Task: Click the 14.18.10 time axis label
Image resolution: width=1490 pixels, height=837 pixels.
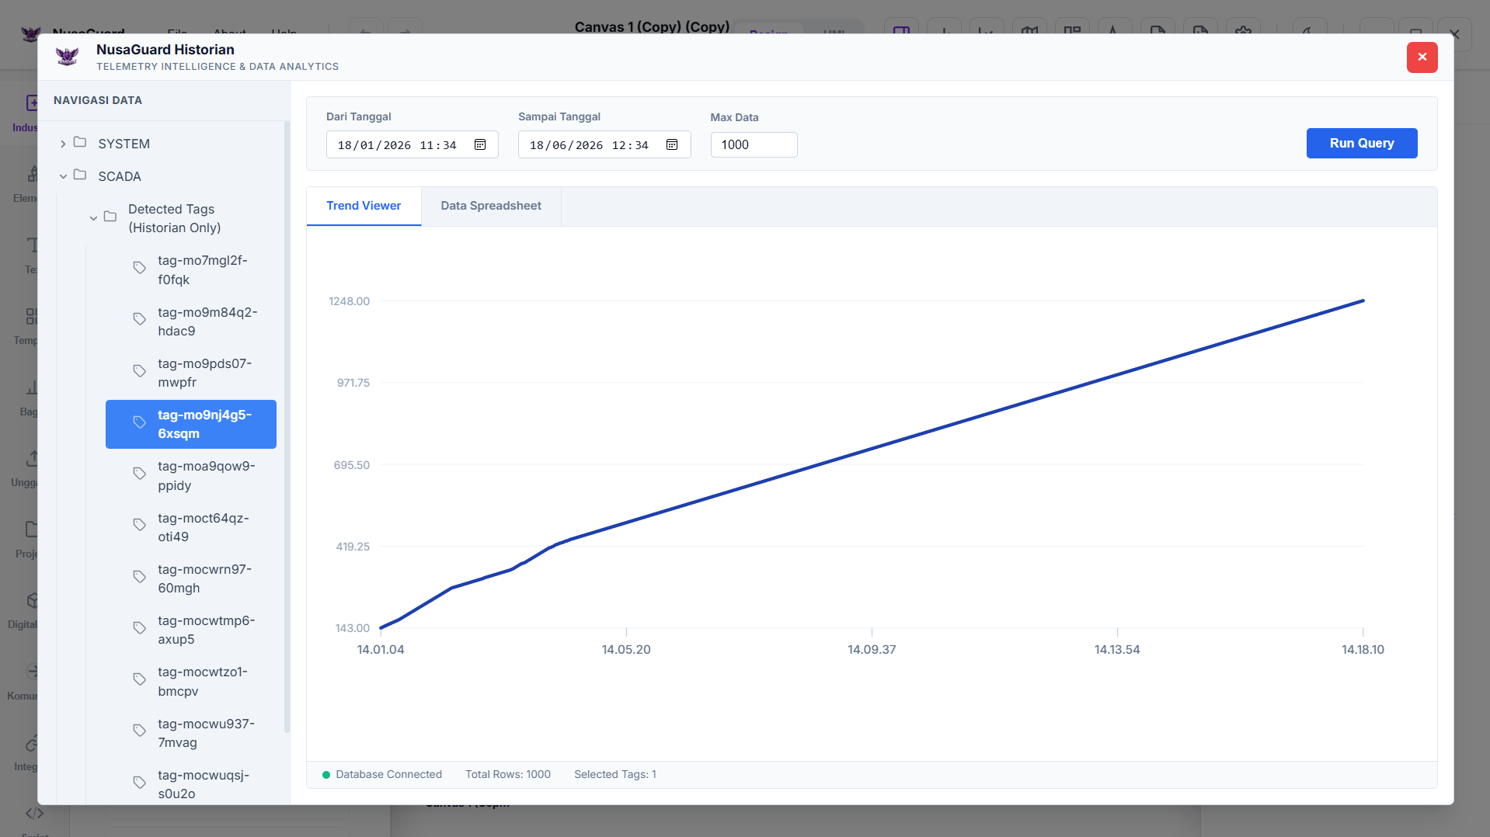Action: pyautogui.click(x=1363, y=650)
